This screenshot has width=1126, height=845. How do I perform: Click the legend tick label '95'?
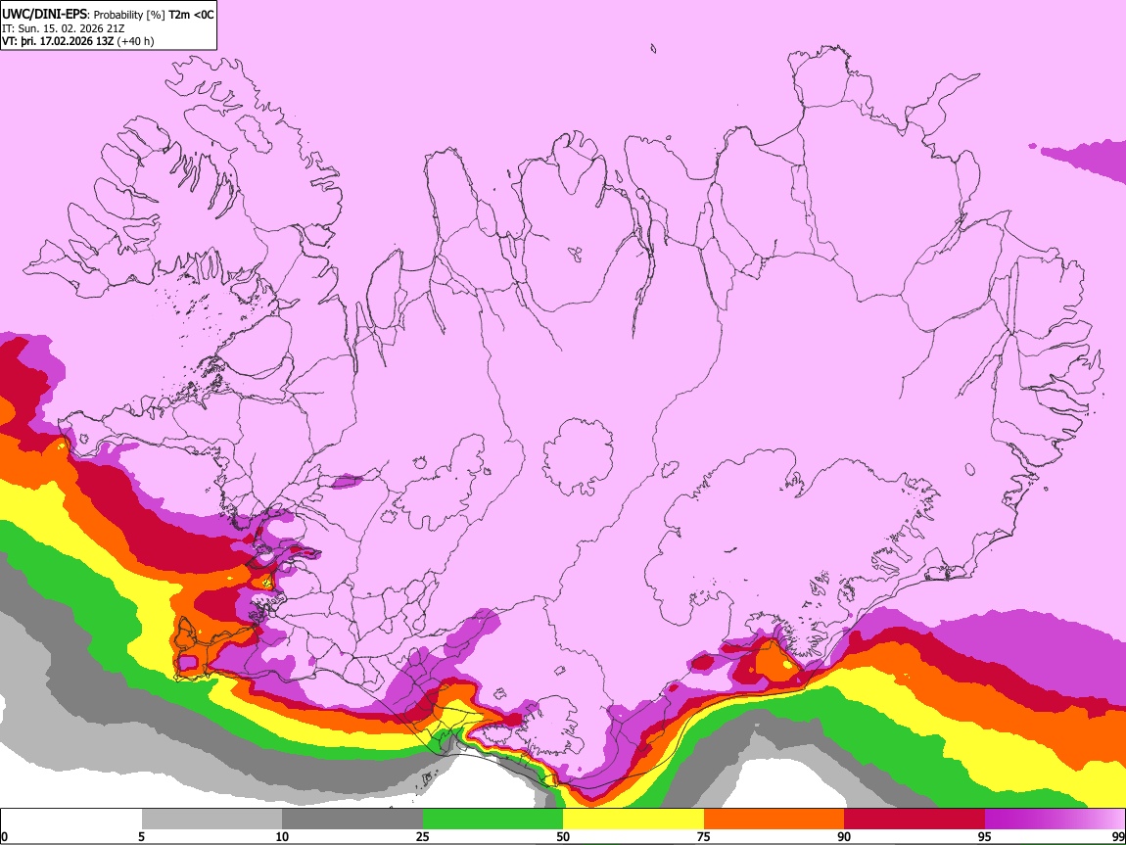pyautogui.click(x=985, y=837)
